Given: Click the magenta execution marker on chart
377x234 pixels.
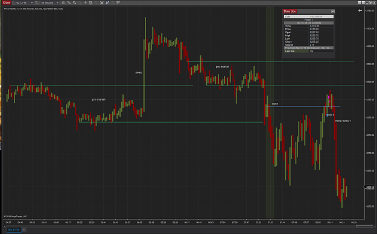Looking at the screenshot, I should [x=329, y=97].
